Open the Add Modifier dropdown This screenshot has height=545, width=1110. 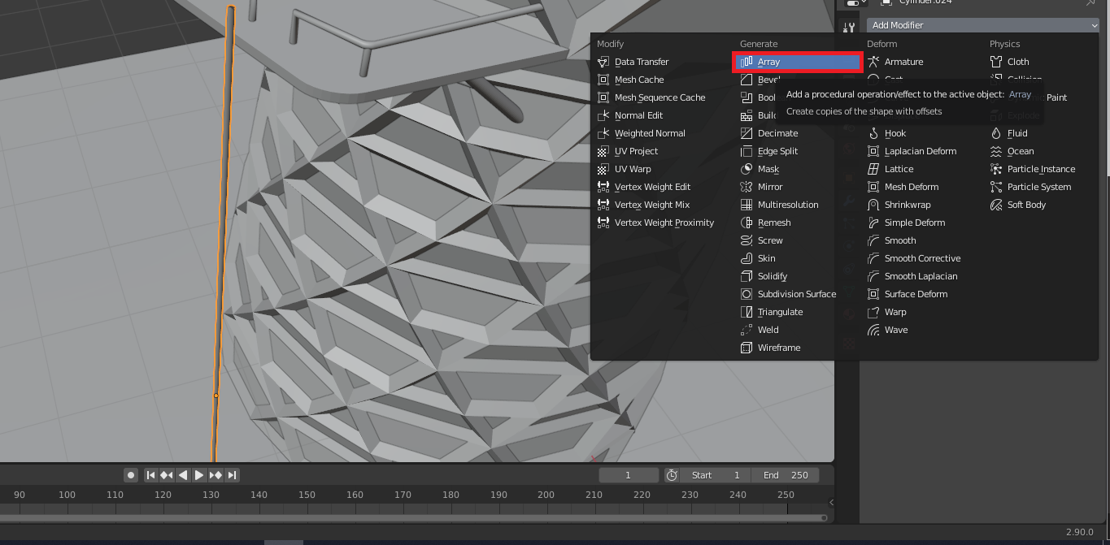coord(982,25)
